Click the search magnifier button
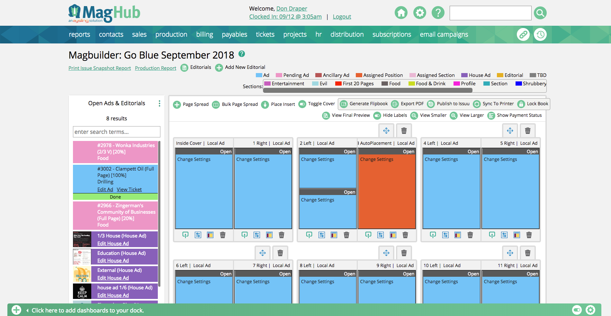 click(x=540, y=13)
